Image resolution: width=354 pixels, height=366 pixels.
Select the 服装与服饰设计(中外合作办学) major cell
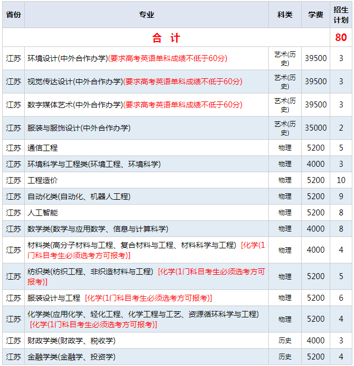[147, 128]
